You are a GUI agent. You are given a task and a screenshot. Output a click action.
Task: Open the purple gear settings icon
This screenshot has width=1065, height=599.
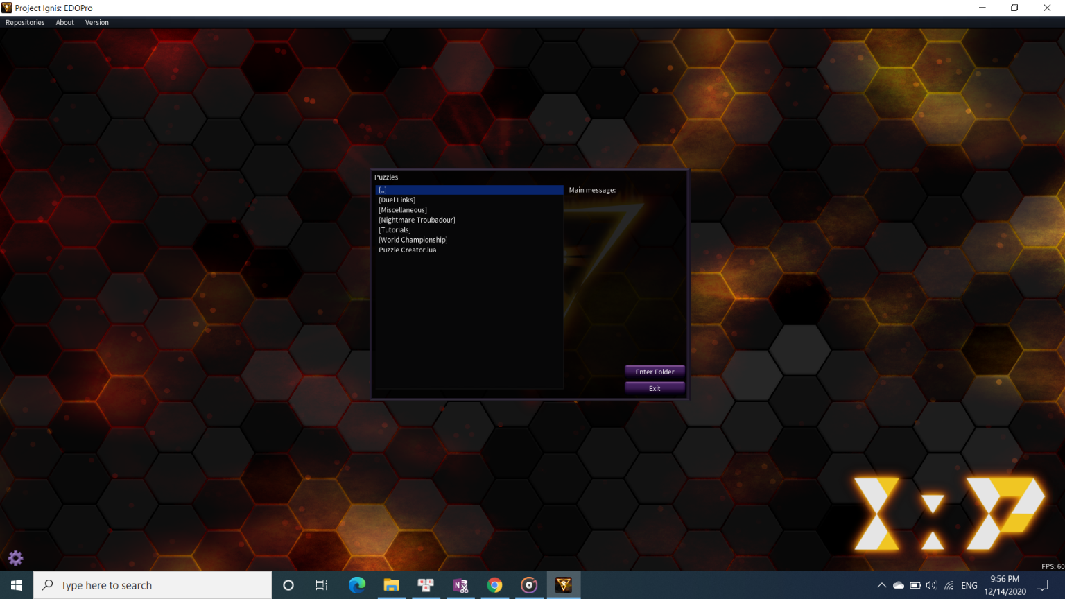click(x=15, y=558)
